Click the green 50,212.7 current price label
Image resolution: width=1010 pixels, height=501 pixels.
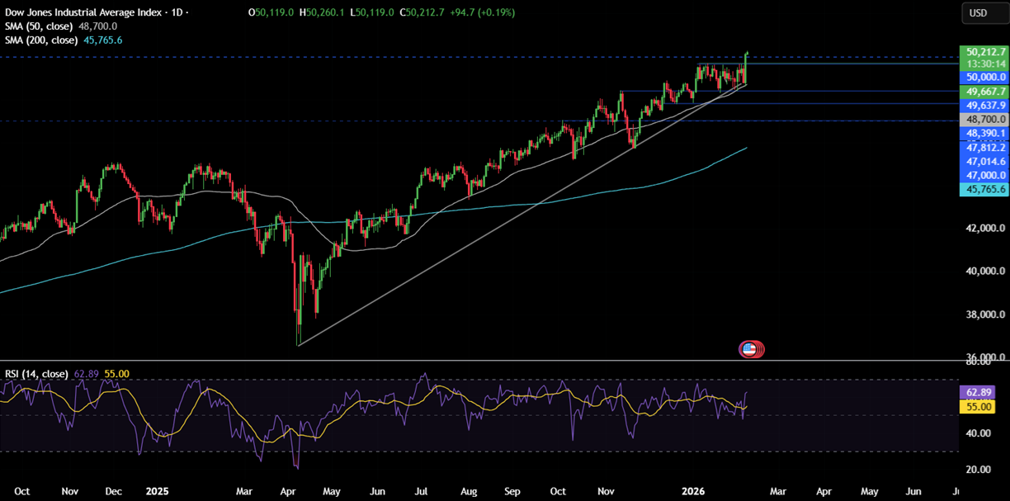984,52
